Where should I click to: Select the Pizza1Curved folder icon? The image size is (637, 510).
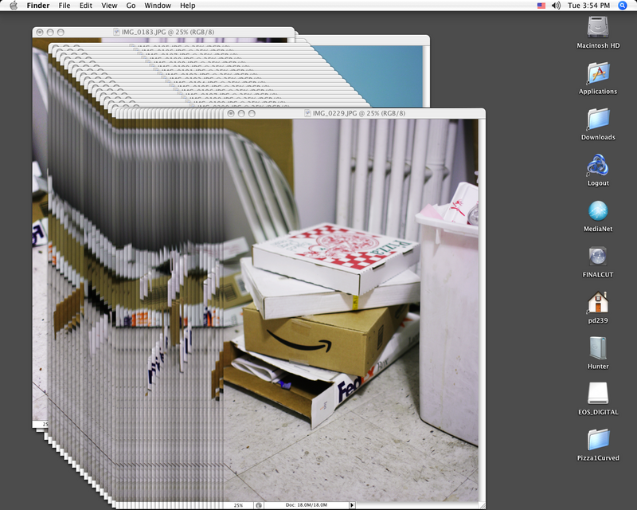click(x=598, y=439)
